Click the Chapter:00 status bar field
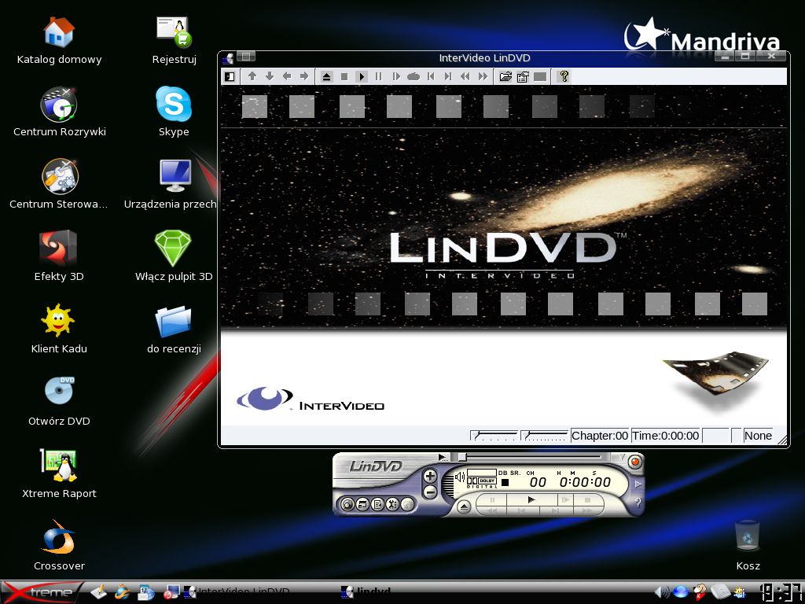The width and height of the screenshot is (805, 604). [x=600, y=436]
